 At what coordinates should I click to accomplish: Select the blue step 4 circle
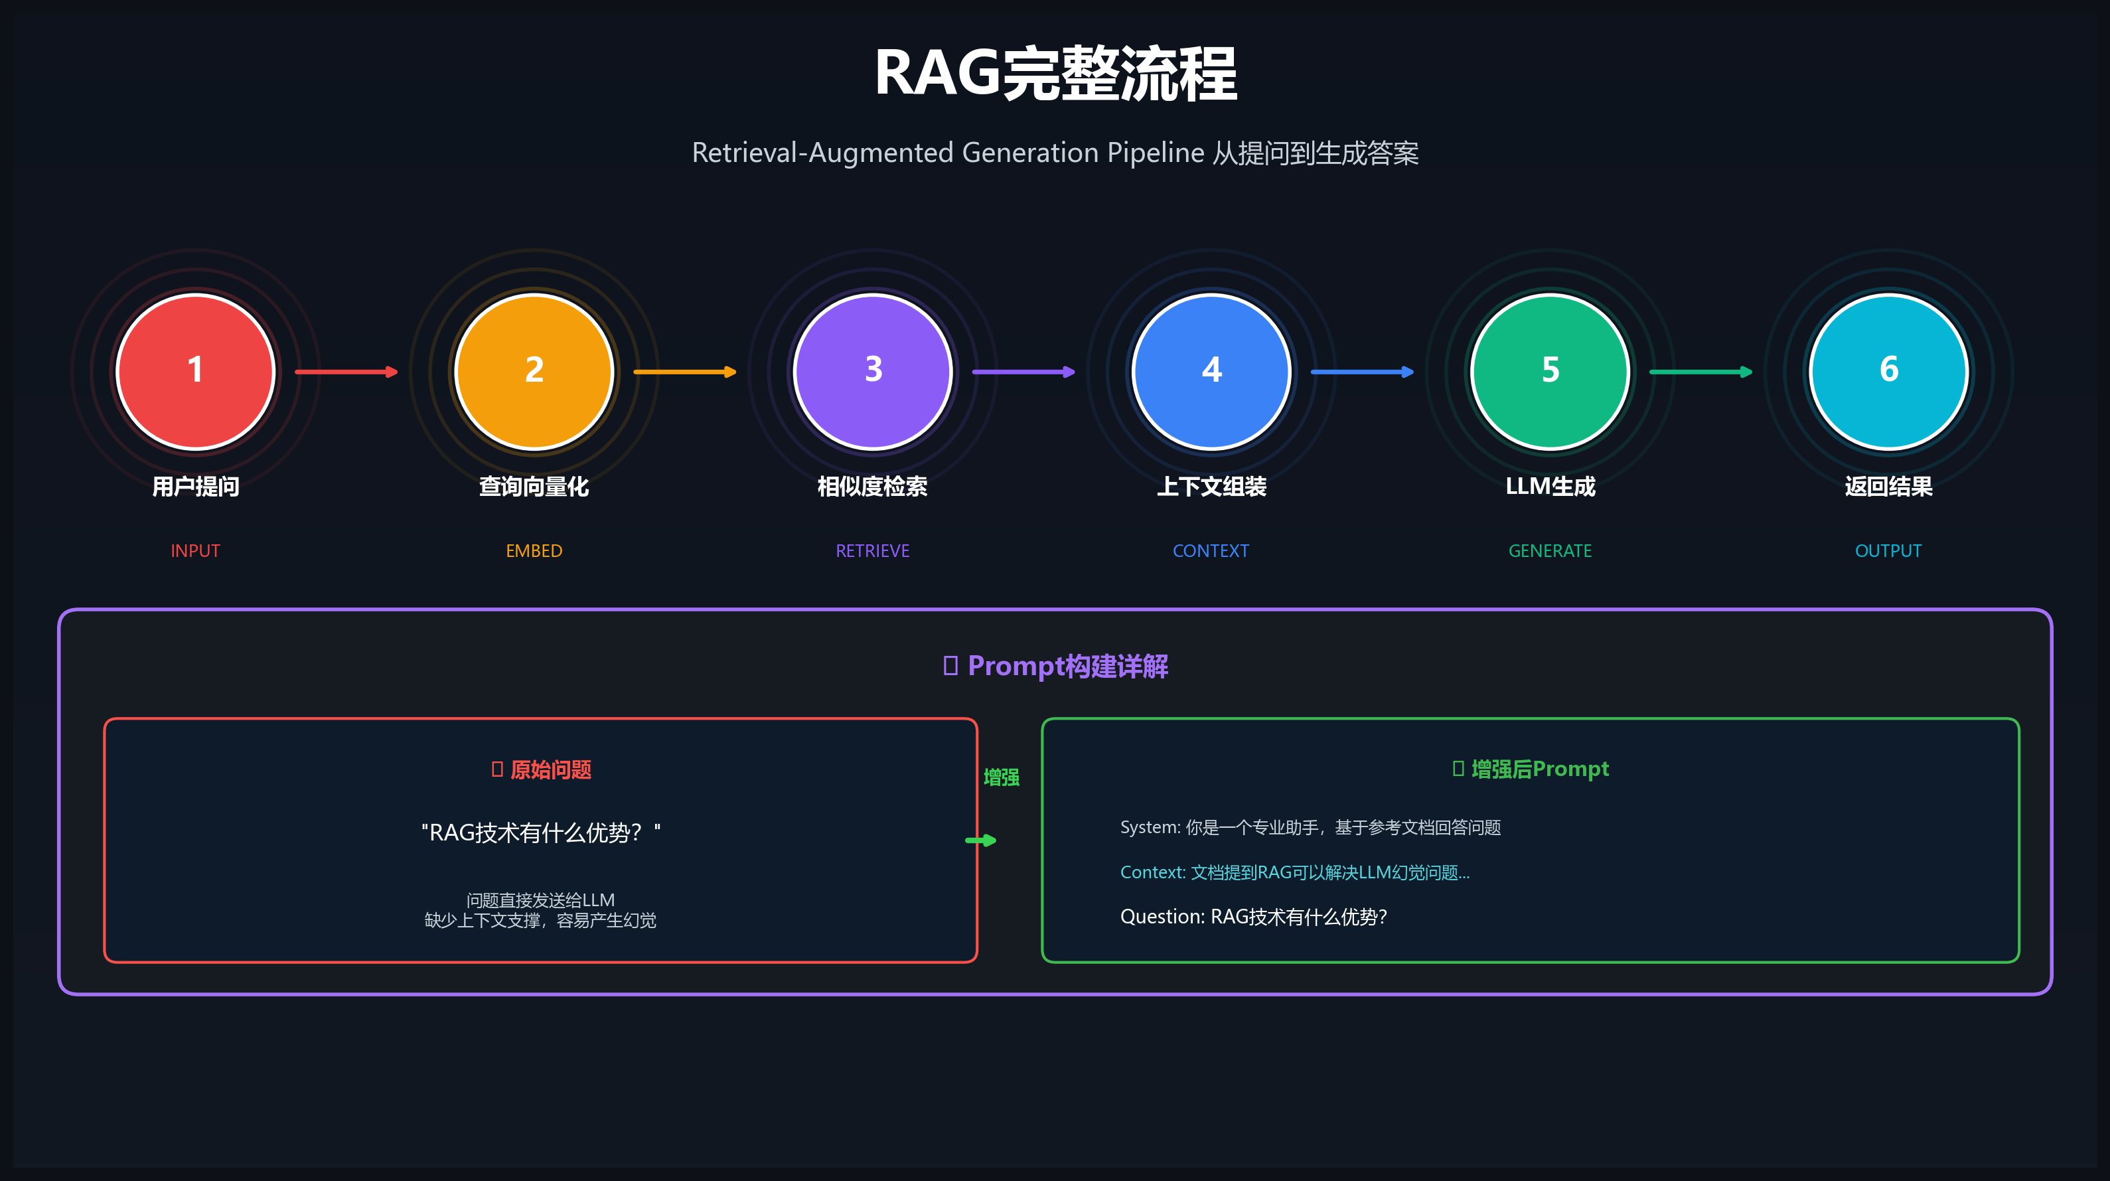point(1211,372)
